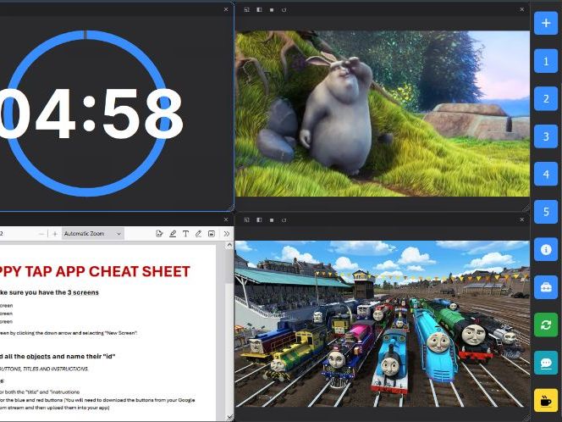This screenshot has height=422, width=562.
Task: Open the toolbox briefcase icon
Action: [545, 287]
